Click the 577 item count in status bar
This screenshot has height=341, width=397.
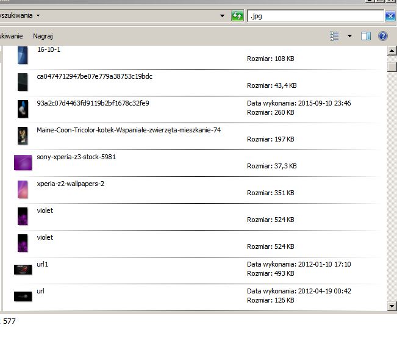(x=9, y=321)
